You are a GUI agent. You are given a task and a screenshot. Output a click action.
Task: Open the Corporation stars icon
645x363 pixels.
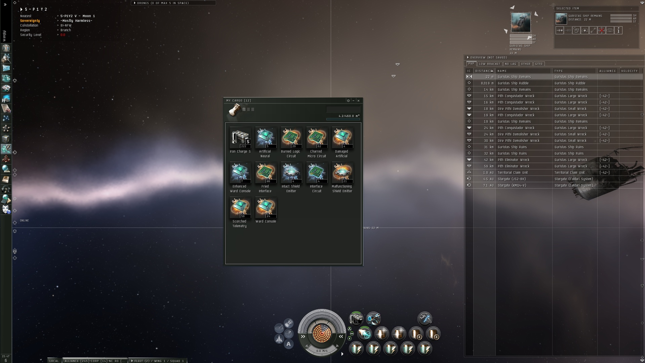[6, 129]
